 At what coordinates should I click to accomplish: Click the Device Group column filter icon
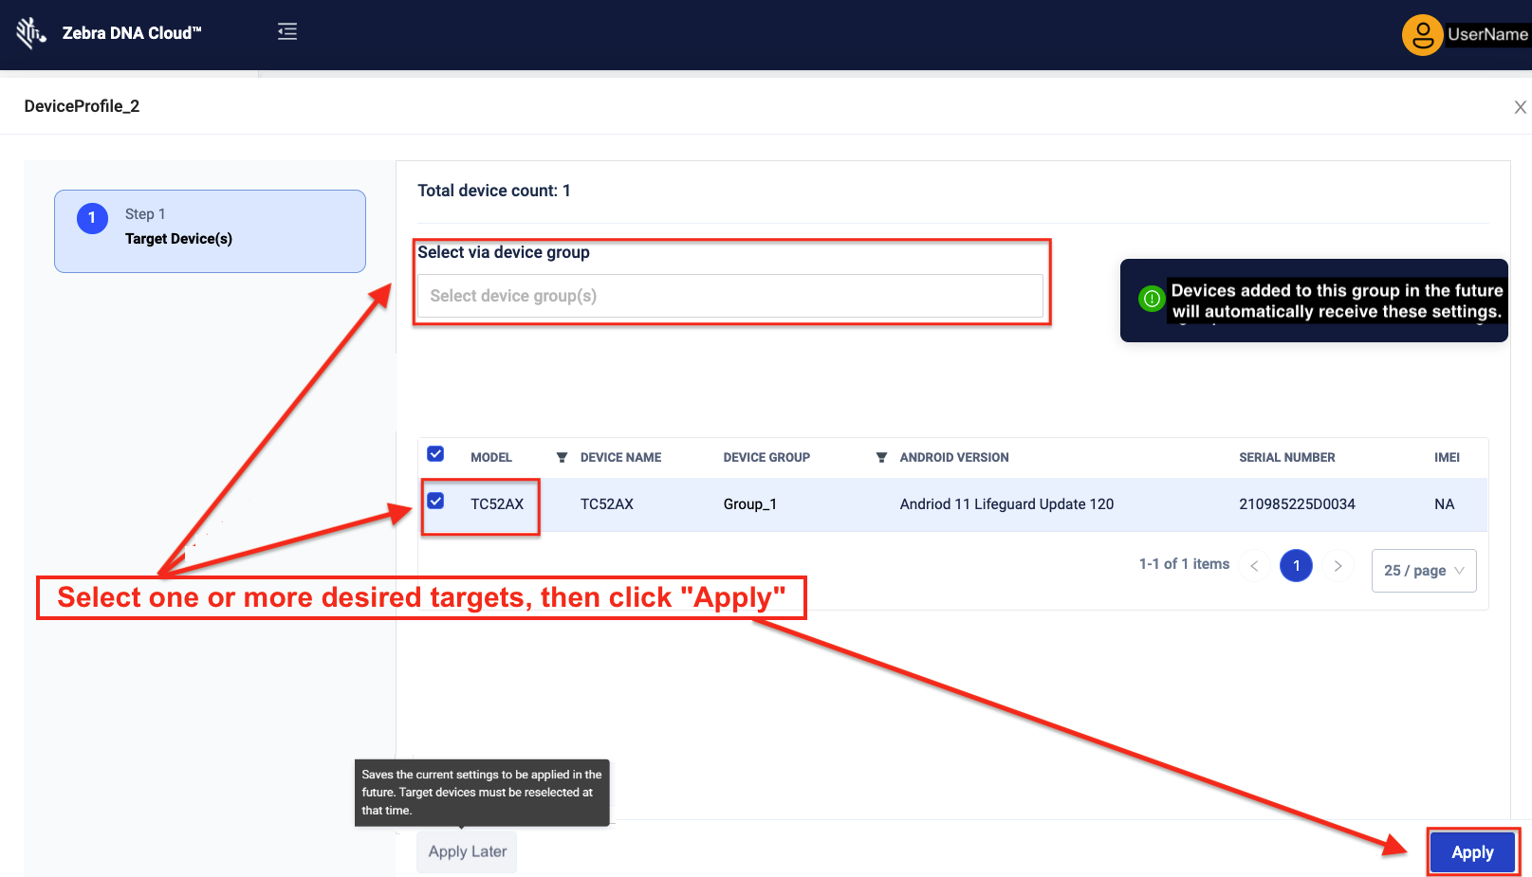881,458
